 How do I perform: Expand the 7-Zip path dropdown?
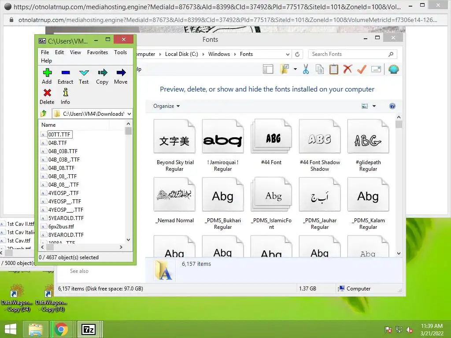(x=129, y=114)
